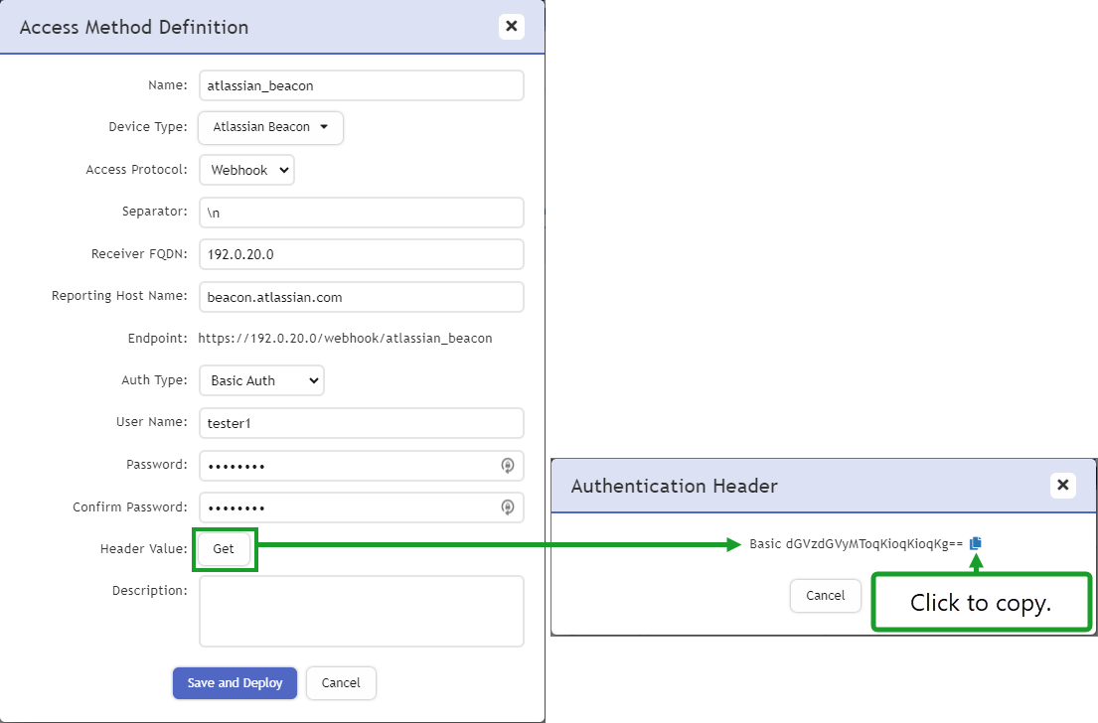Image resolution: width=1098 pixels, height=723 pixels.
Task: Open the Auth Type dropdown showing Basic Auth
Action: (260, 380)
